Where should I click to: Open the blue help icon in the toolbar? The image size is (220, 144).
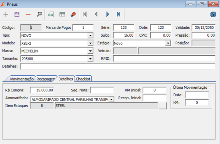[213, 14]
